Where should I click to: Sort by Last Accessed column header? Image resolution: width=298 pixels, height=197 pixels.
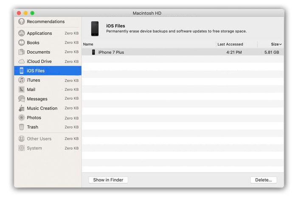coord(230,44)
